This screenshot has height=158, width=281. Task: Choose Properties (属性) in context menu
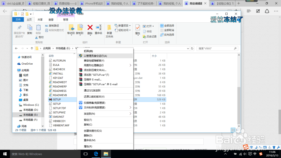click(x=105, y=146)
